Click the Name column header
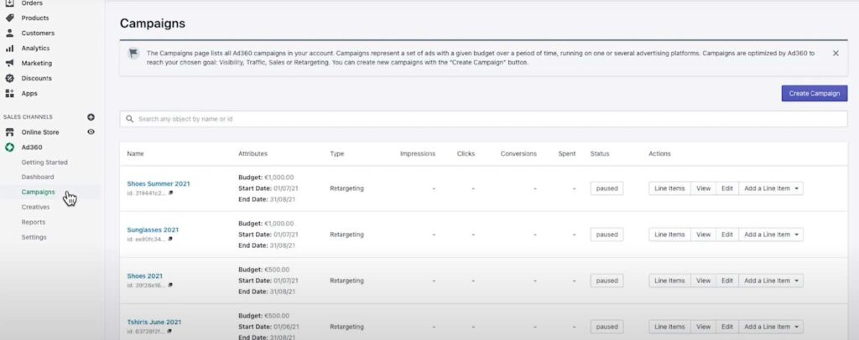The image size is (859, 340). [x=135, y=153]
